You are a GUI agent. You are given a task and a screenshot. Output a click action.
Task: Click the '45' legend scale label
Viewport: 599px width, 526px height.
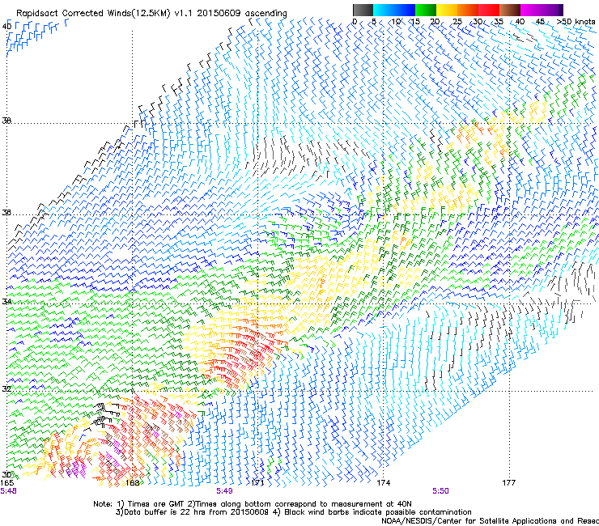click(x=540, y=21)
